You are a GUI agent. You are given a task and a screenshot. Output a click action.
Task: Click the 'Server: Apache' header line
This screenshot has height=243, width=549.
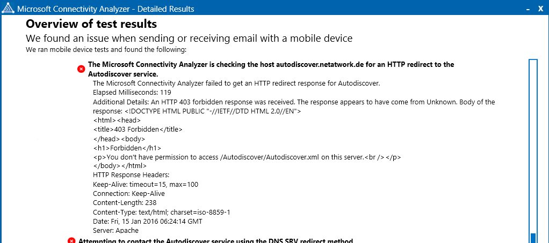[116, 230]
